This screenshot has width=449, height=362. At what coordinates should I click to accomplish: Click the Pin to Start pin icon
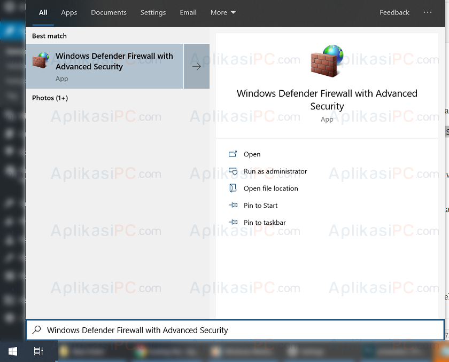click(233, 205)
